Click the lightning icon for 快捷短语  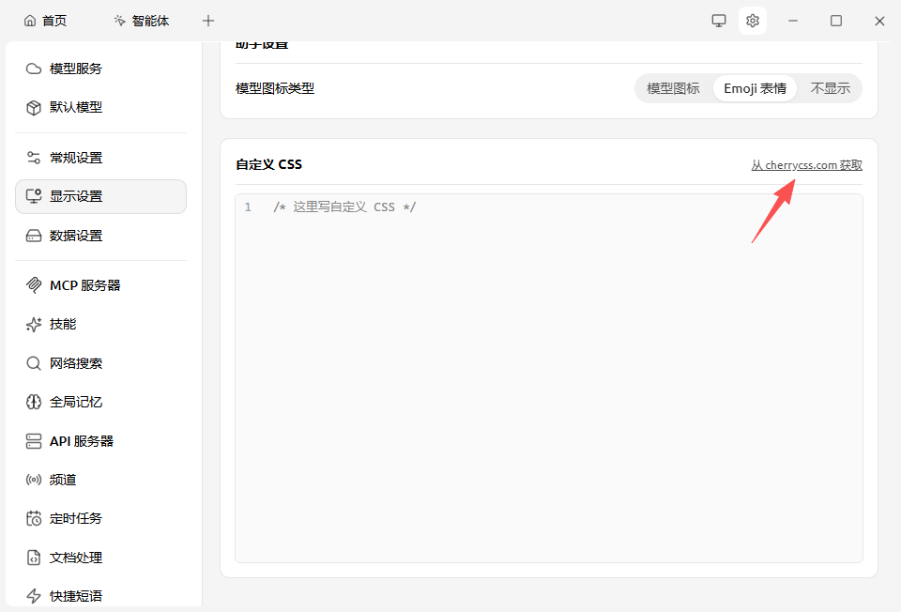34,596
